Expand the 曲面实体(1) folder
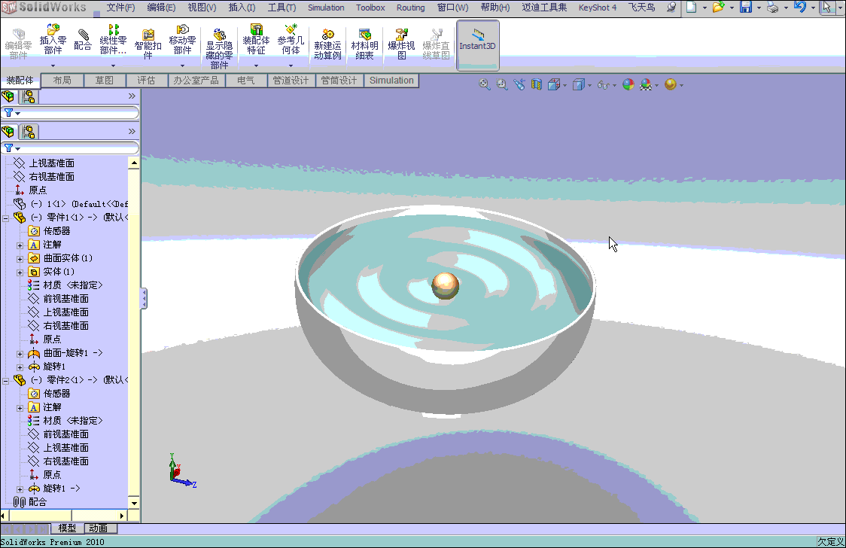 (20, 259)
